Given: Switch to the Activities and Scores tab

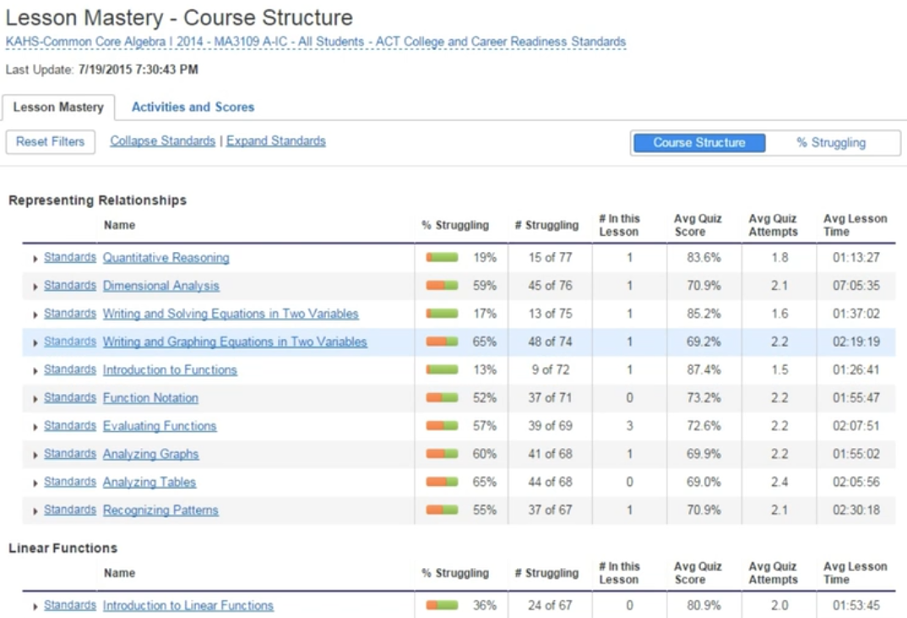Looking at the screenshot, I should point(192,107).
